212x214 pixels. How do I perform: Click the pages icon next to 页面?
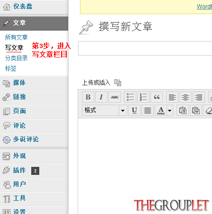pos(7,112)
